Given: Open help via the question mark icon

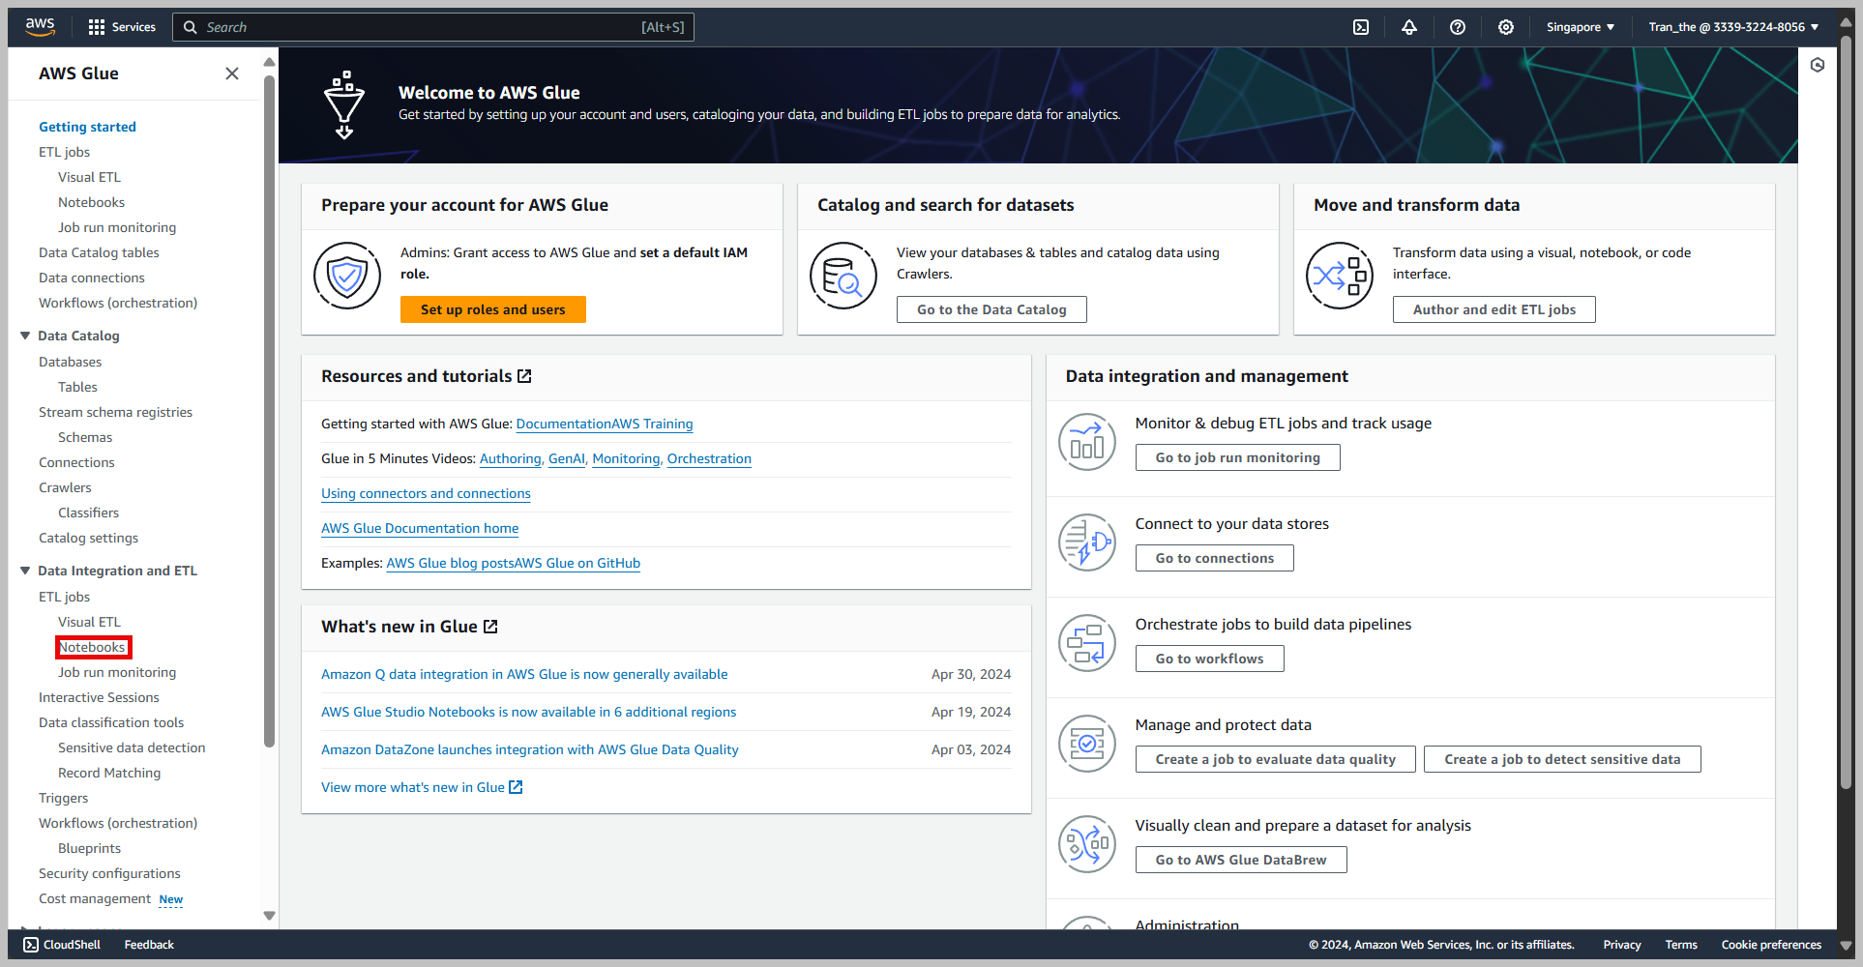Looking at the screenshot, I should click(x=1458, y=26).
